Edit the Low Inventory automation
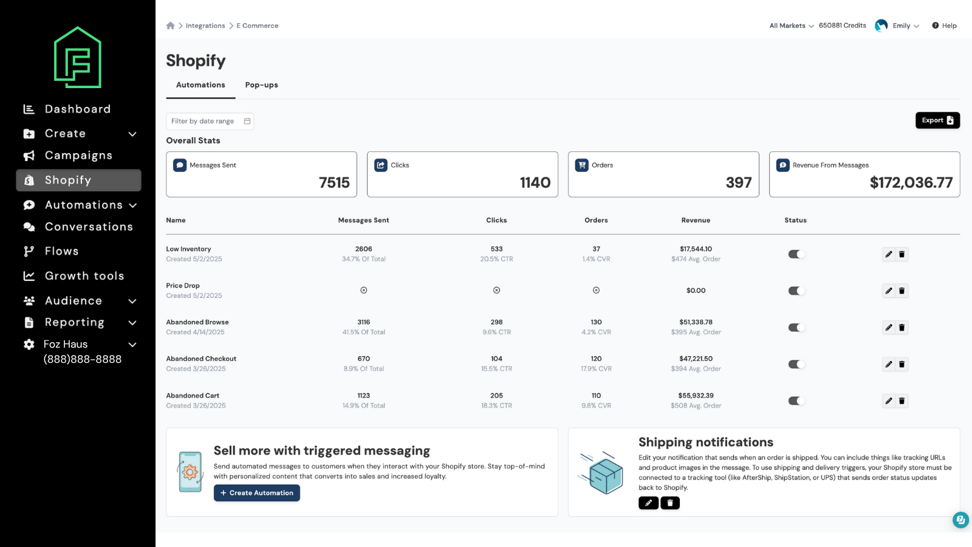The height and width of the screenshot is (547, 972). tap(889, 255)
